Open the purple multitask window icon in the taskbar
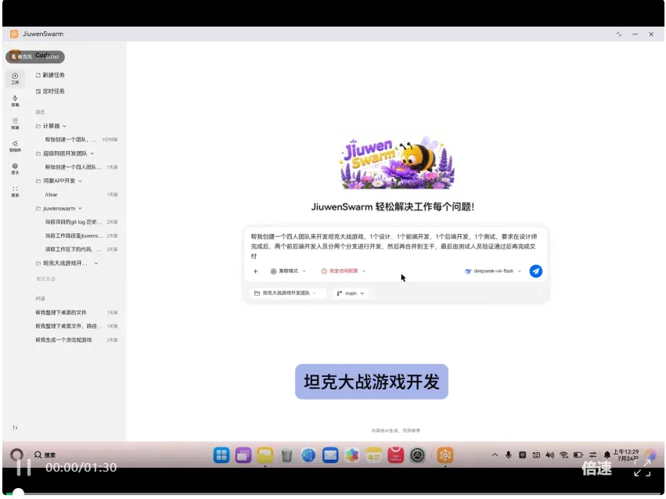 click(243, 455)
